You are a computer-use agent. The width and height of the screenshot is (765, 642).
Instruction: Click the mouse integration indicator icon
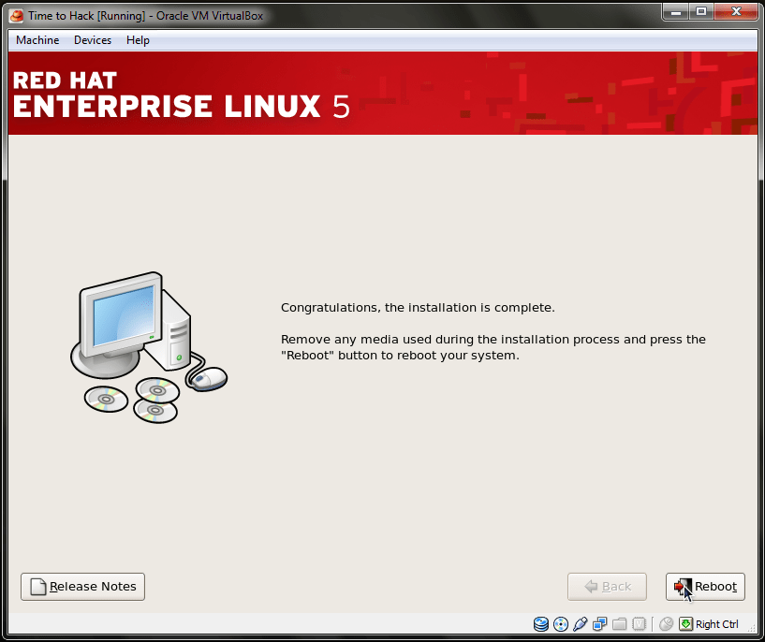(666, 624)
